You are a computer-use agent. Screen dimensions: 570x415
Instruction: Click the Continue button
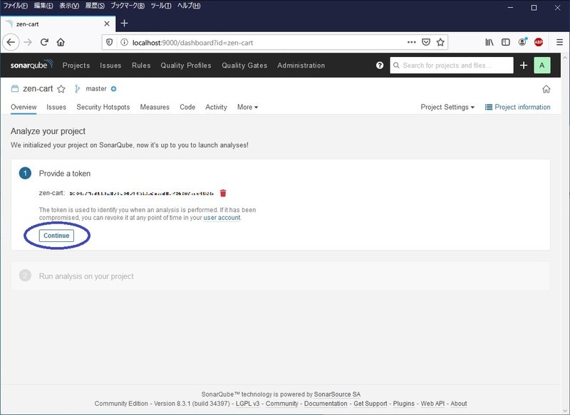point(56,236)
